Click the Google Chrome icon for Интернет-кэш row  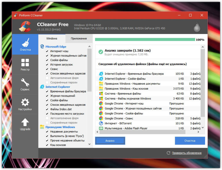(x=101, y=103)
